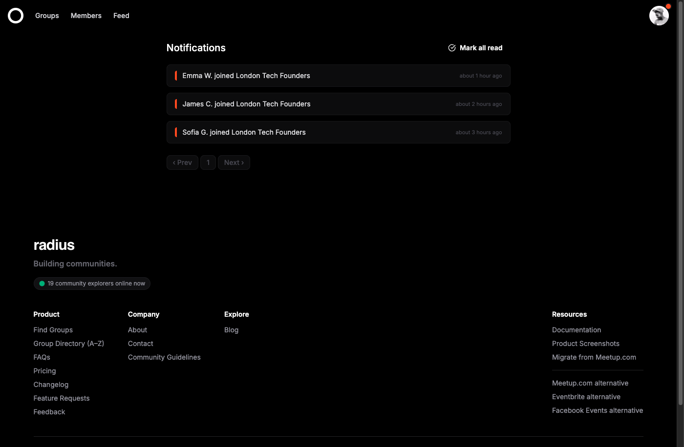684x447 pixels.
Task: View the Pricing page
Action: [x=44, y=371]
